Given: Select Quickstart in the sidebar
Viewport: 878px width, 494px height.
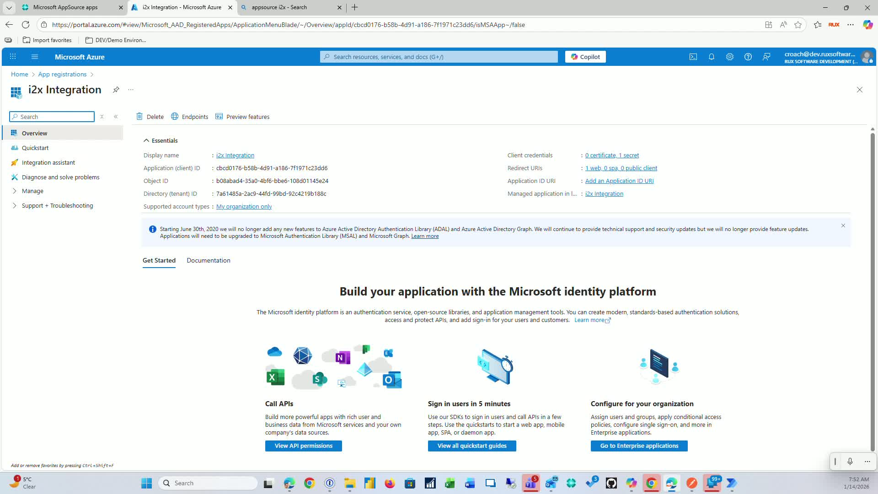Looking at the screenshot, I should (x=35, y=148).
